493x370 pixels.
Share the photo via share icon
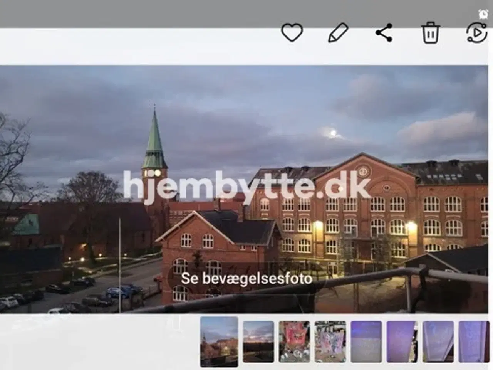tap(384, 32)
